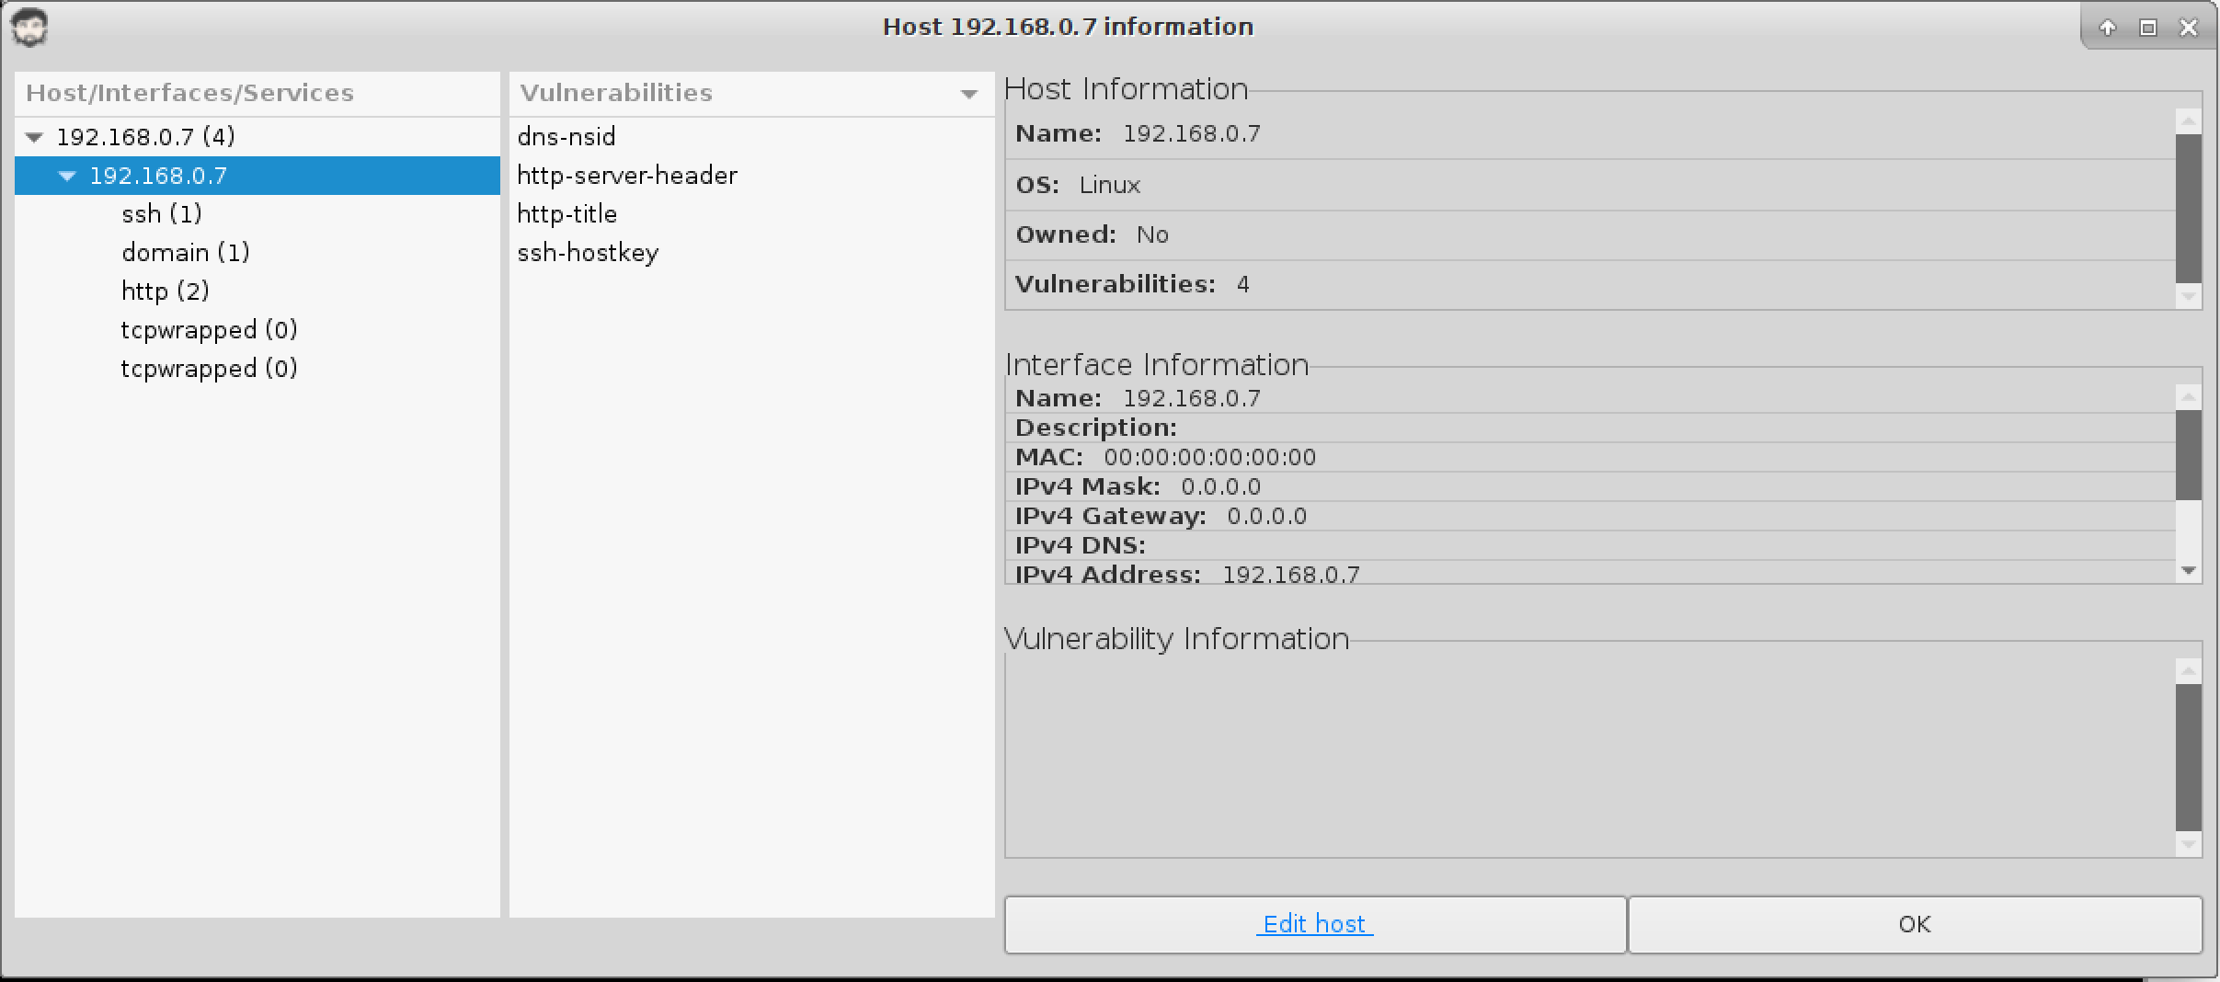Open the dns-nsid vulnerability entry
The width and height of the screenshot is (2220, 982).
[x=566, y=137]
